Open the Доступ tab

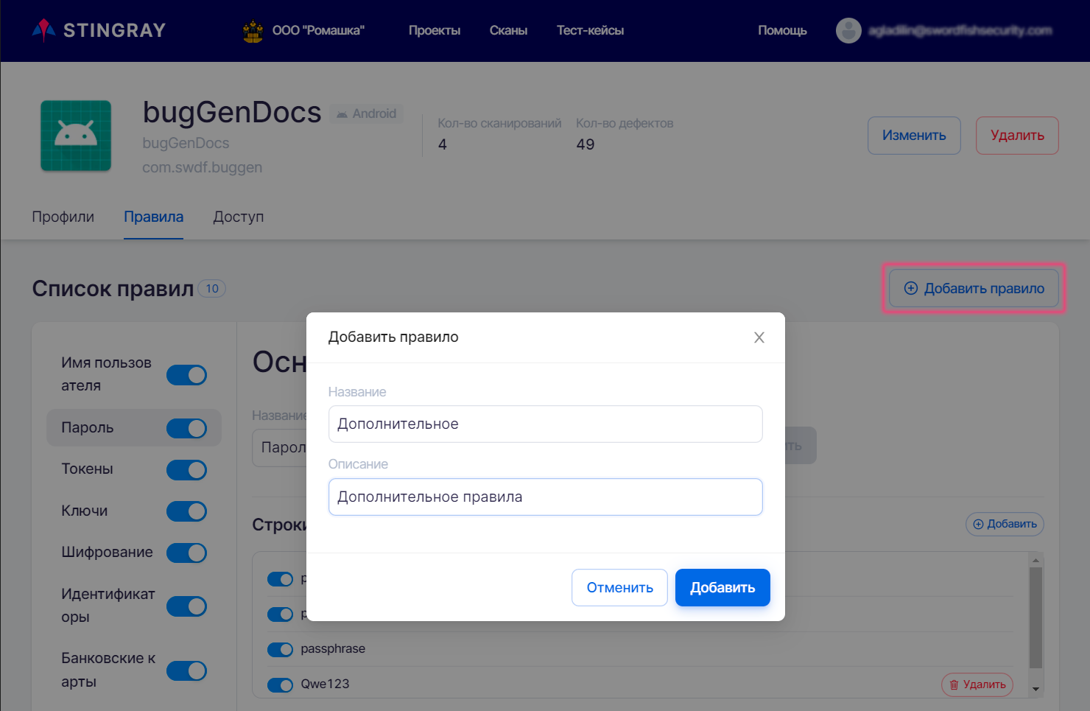[x=238, y=217]
